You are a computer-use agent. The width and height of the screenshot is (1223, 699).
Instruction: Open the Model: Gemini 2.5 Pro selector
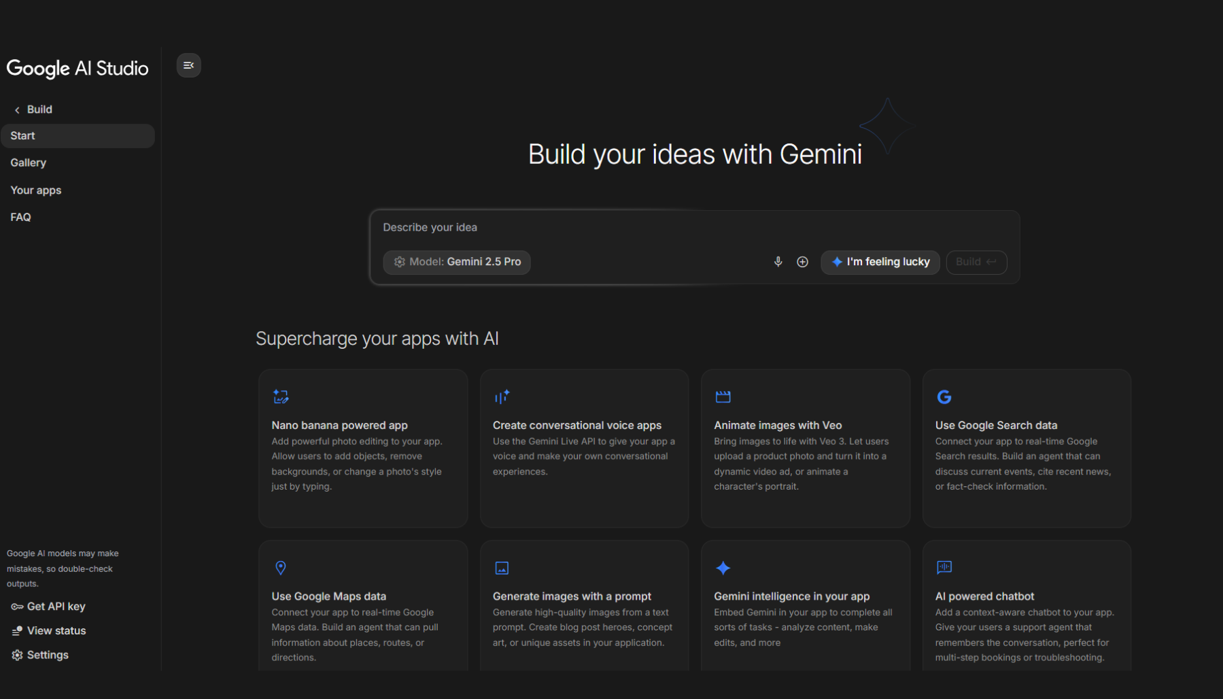pos(457,262)
